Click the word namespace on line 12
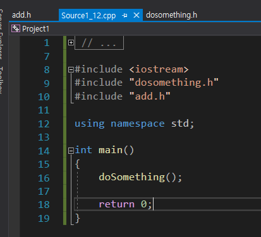 pos(138,124)
